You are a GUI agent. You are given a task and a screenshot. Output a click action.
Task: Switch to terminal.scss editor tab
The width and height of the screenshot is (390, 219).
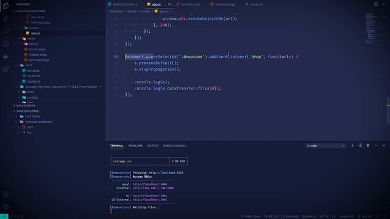point(188,4)
